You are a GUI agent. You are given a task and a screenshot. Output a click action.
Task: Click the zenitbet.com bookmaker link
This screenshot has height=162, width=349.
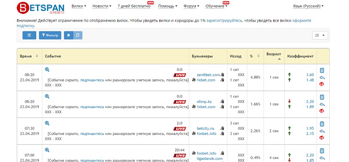pos(208,75)
